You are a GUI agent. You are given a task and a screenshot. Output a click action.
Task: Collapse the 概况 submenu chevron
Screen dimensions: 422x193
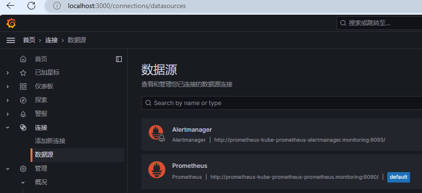(x=23, y=182)
